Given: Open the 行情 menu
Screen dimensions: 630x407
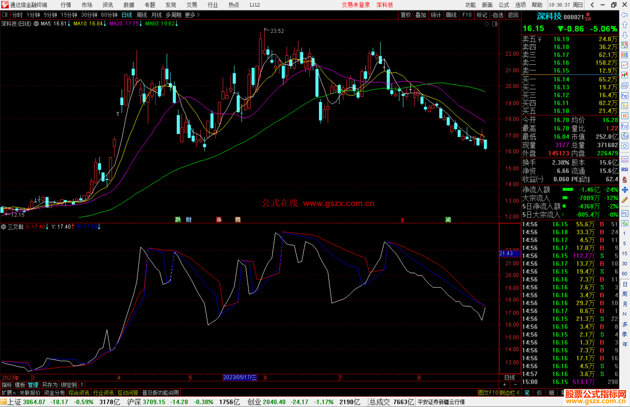Looking at the screenshot, I should coord(66,5).
